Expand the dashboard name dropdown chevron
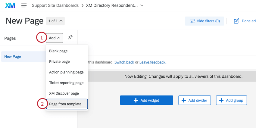The width and height of the screenshot is (256, 128). pyautogui.click(x=142, y=5)
